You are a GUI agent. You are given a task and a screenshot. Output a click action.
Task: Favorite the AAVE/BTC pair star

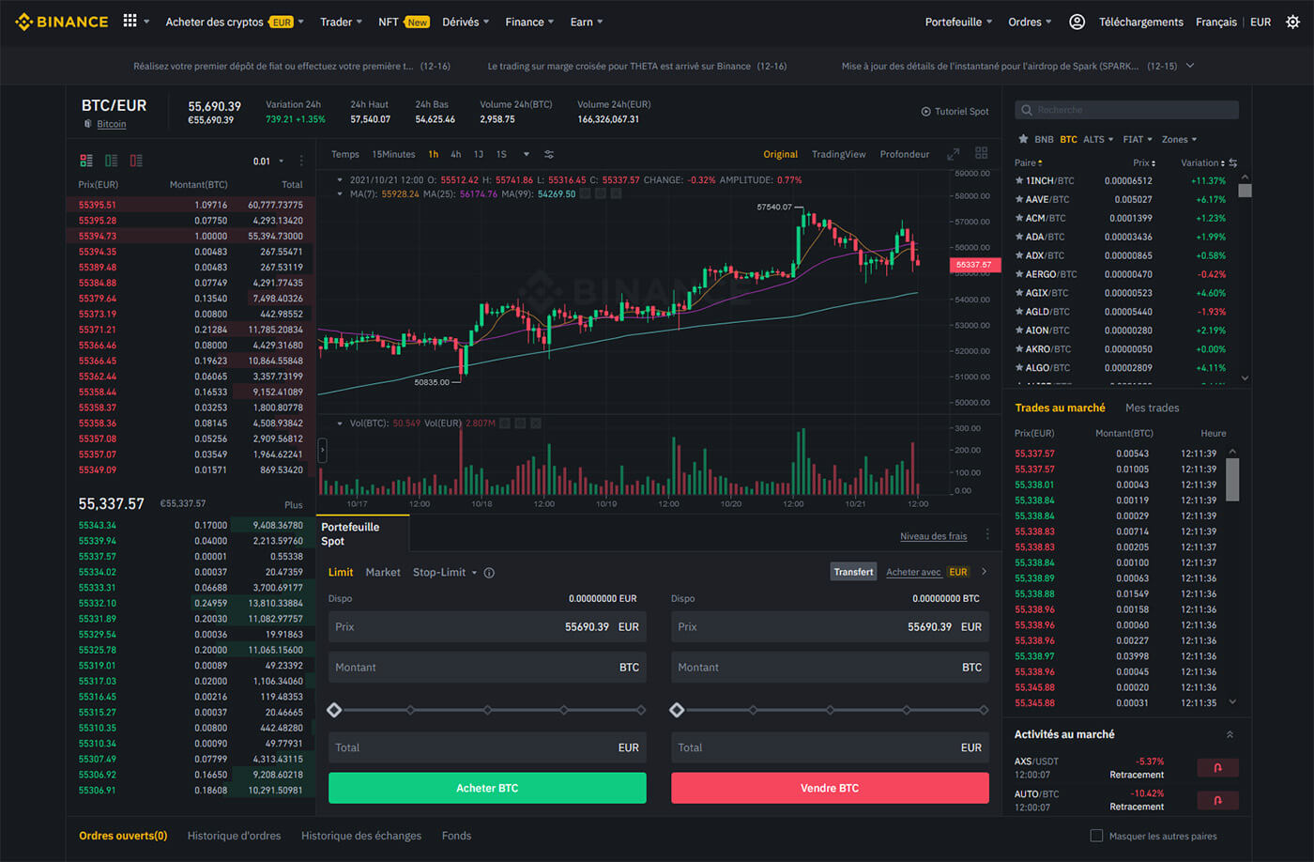(x=1019, y=199)
